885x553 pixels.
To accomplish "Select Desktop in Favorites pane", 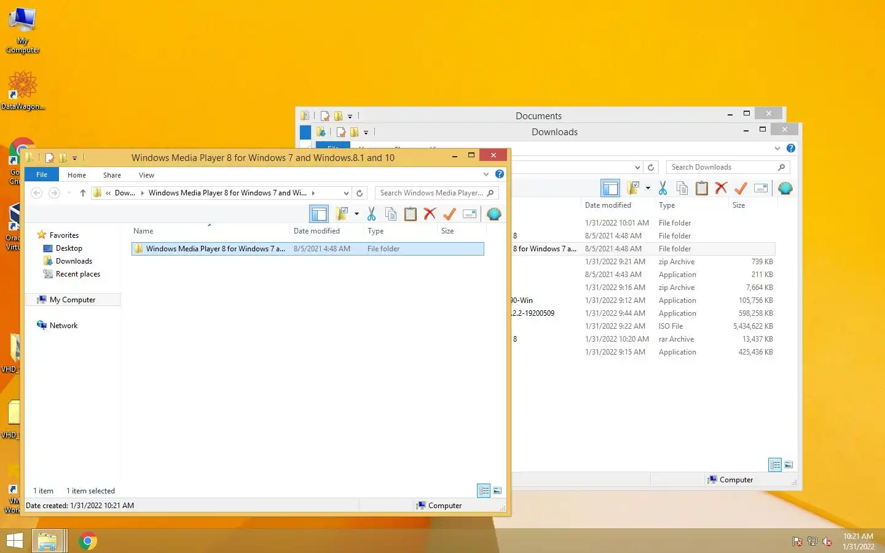I will pos(69,248).
